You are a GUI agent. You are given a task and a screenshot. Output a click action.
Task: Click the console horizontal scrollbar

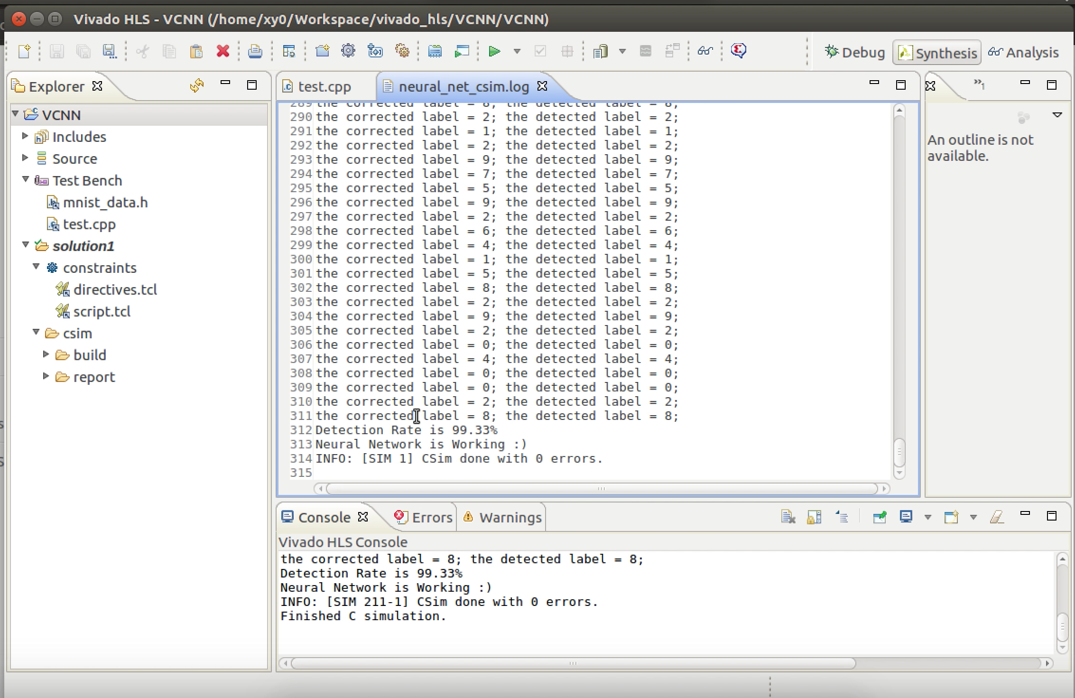coord(573,663)
